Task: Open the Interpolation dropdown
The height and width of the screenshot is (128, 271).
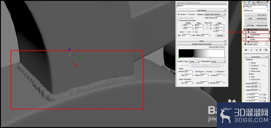Action: pos(218,62)
